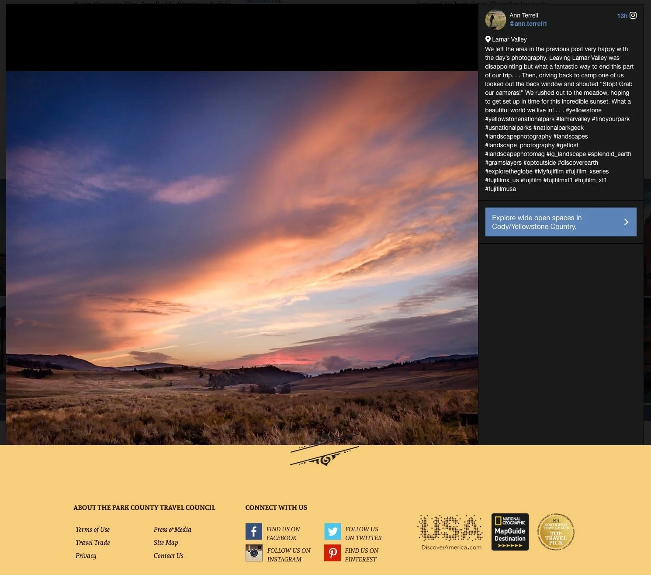Click the chevron arrow on Explore banner

pyautogui.click(x=626, y=222)
